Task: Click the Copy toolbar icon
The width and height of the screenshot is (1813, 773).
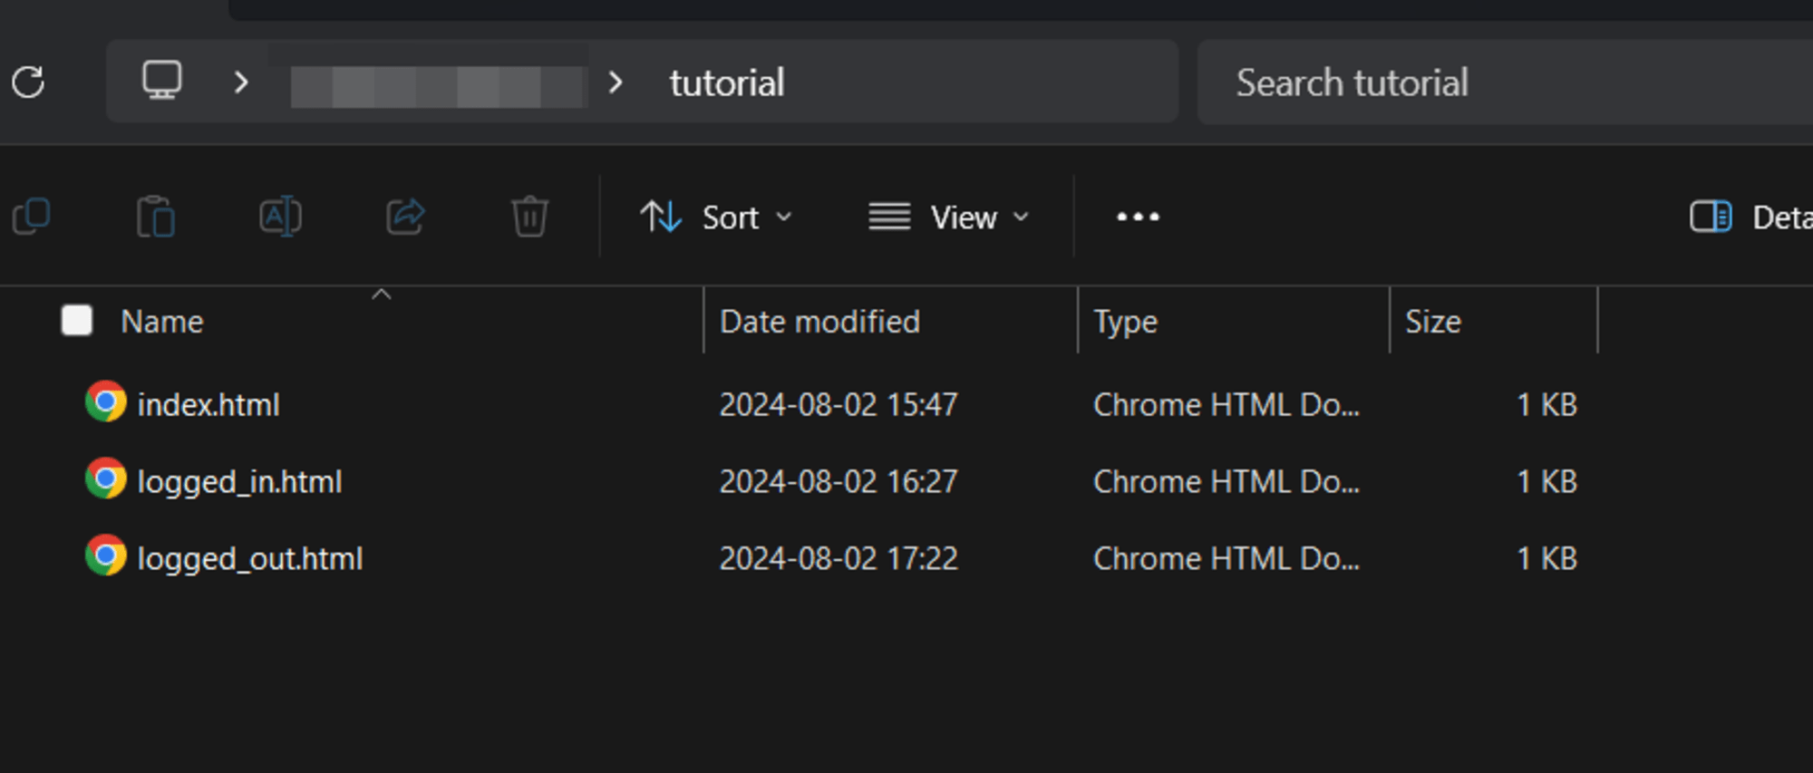Action: (x=32, y=217)
